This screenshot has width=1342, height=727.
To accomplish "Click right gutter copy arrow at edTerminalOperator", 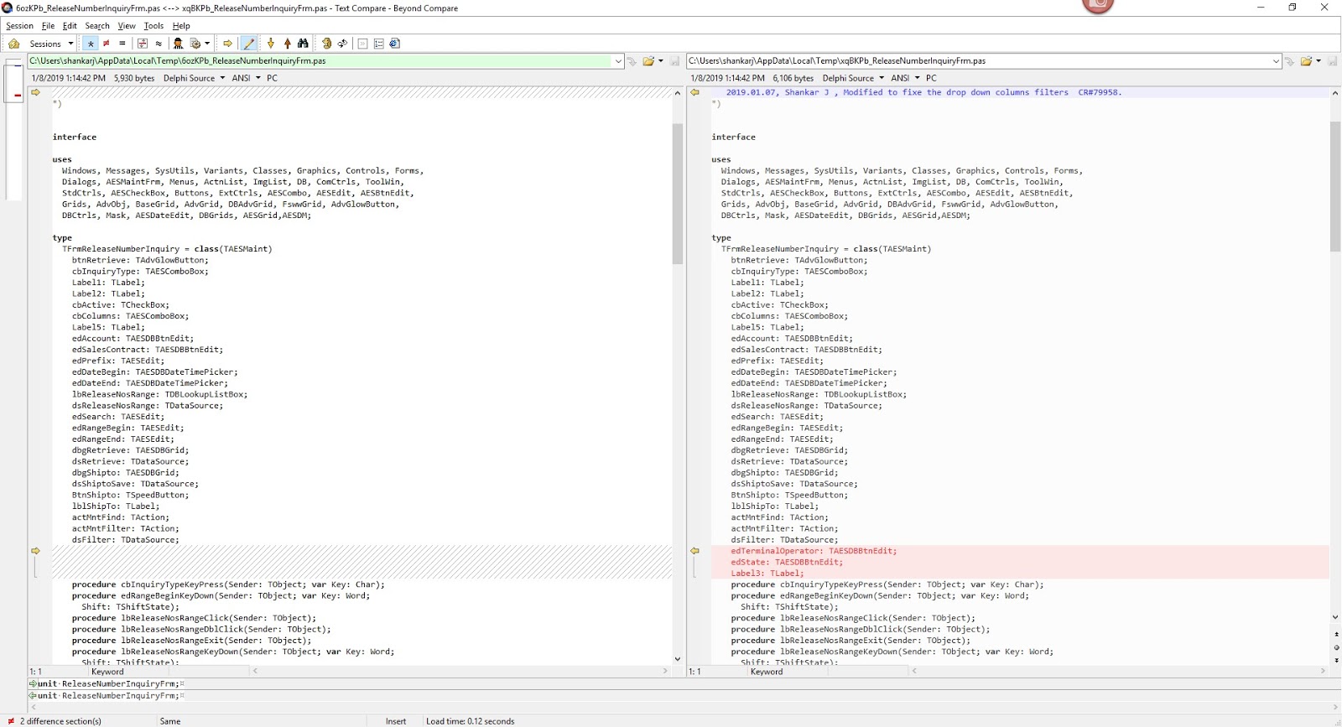I will click(694, 551).
